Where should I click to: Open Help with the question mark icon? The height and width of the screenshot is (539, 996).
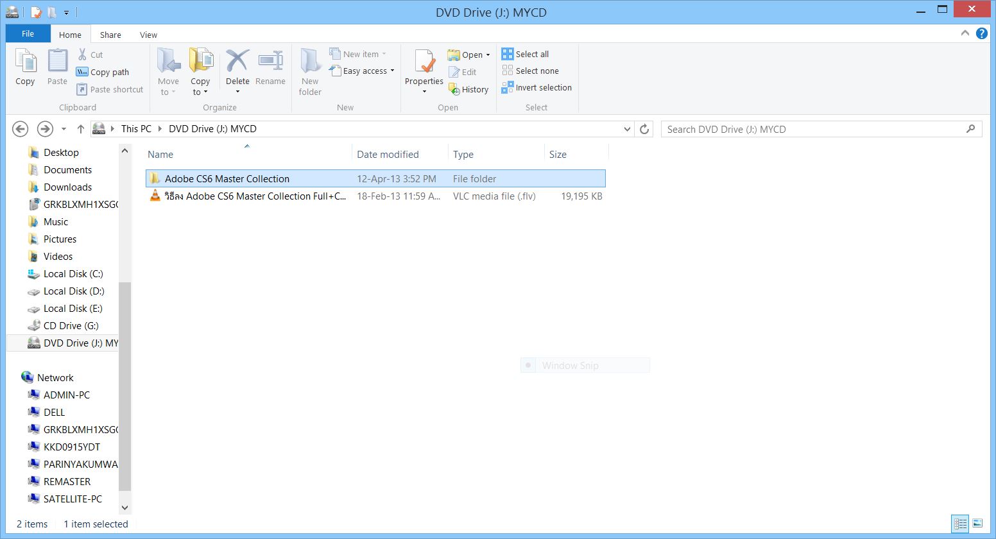coord(981,33)
